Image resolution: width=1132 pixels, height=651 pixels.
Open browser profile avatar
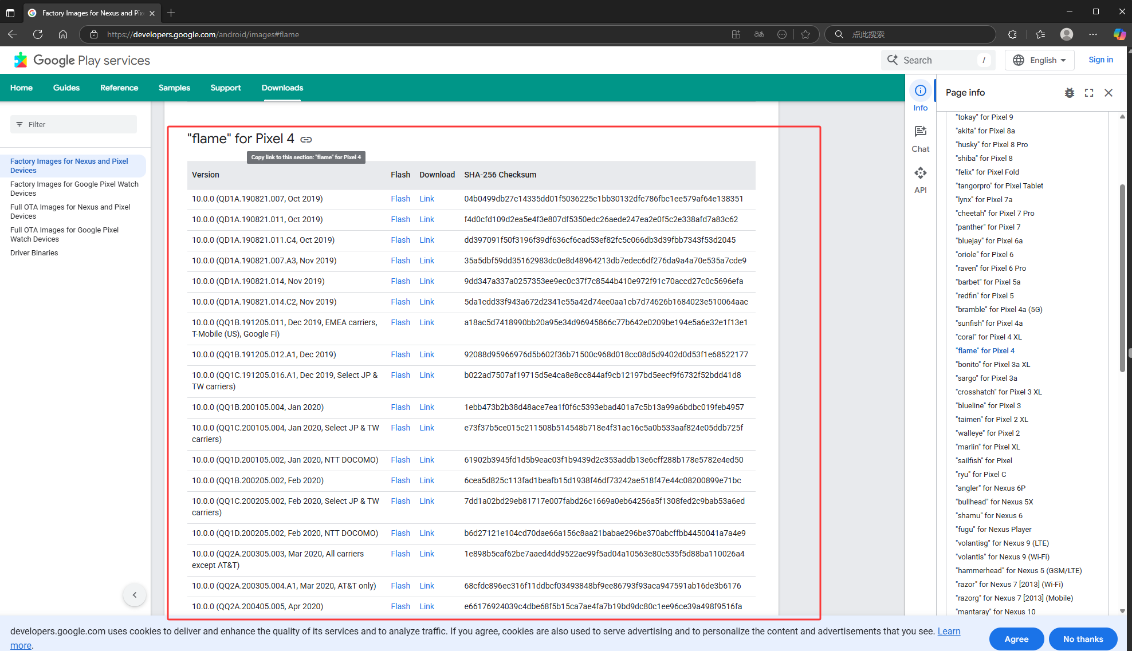click(x=1067, y=34)
